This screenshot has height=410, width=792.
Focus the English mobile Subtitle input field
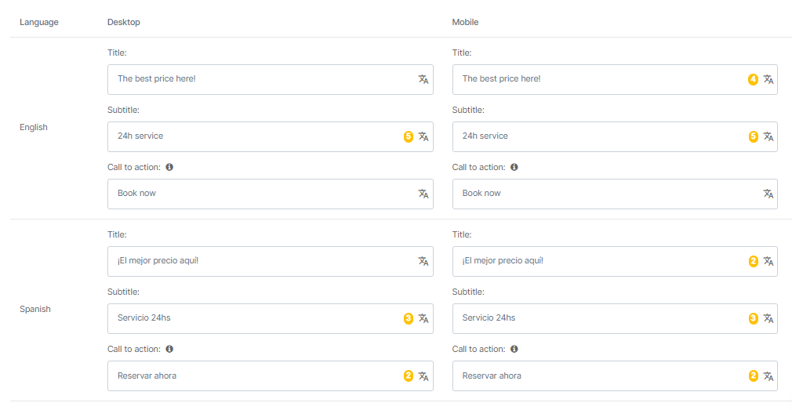coord(596,136)
